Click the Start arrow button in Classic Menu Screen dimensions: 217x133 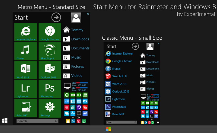[x=135, y=46]
